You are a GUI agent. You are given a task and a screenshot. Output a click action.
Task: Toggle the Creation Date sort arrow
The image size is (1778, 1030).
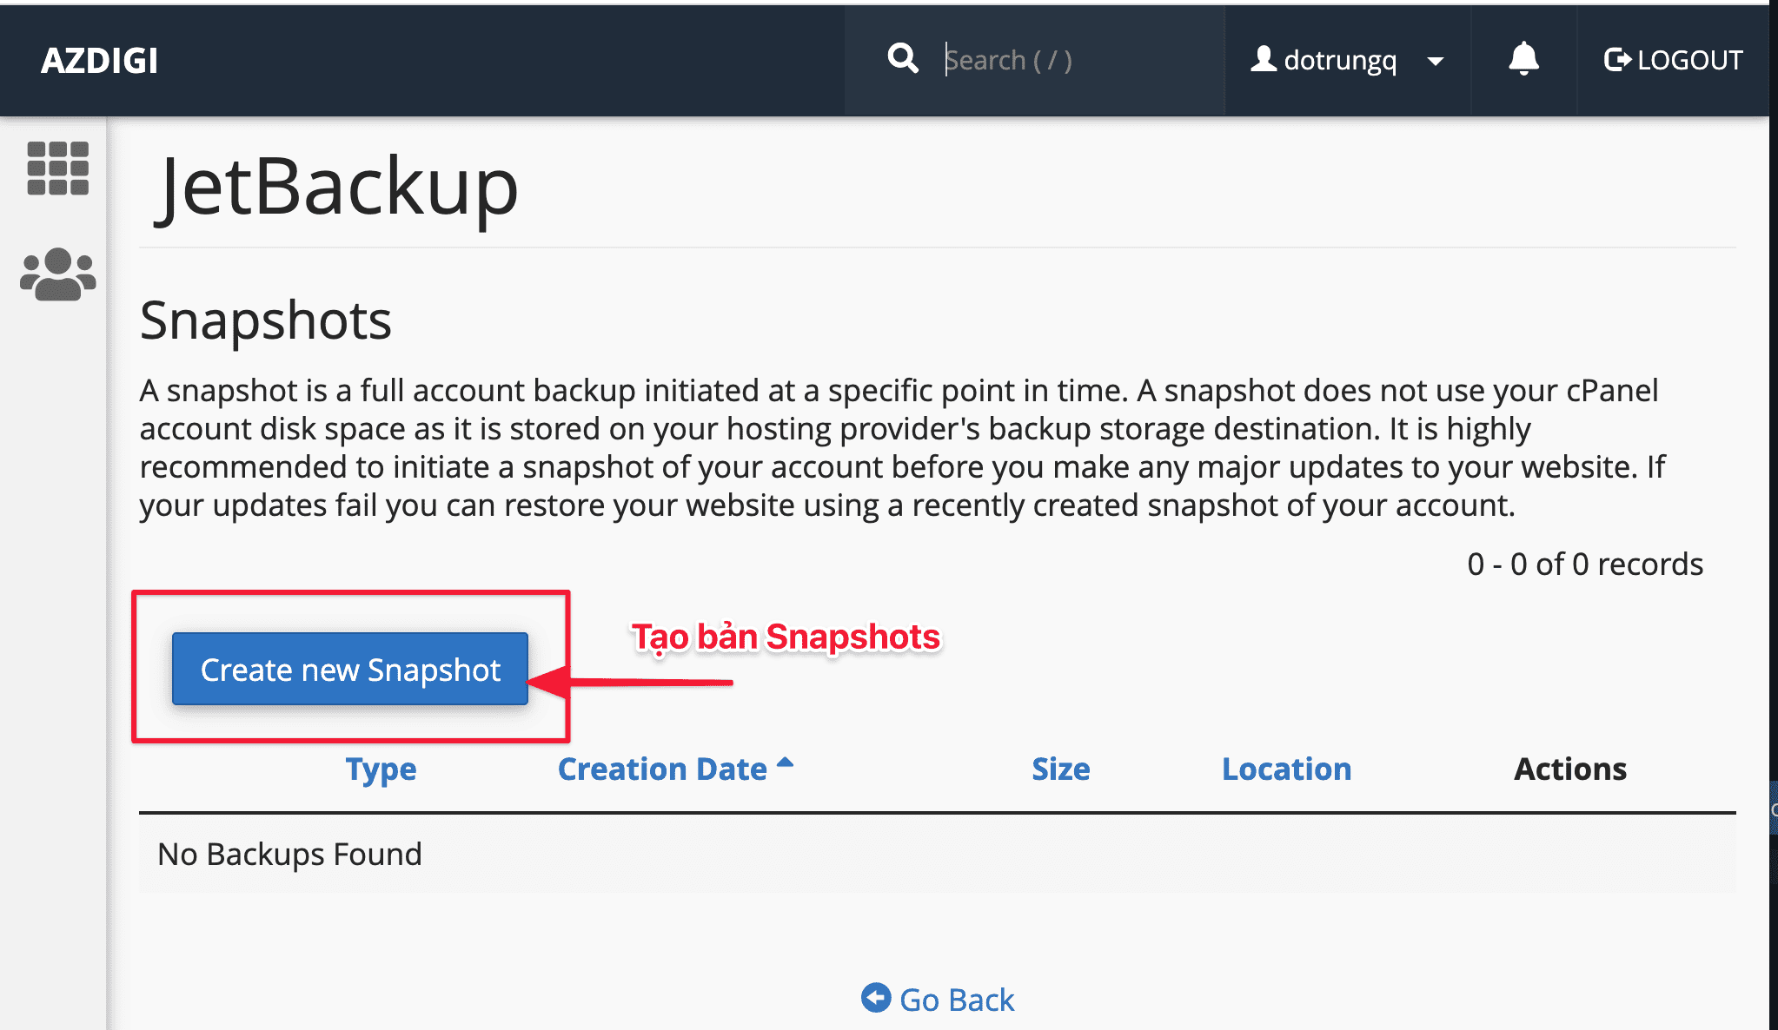pos(785,763)
